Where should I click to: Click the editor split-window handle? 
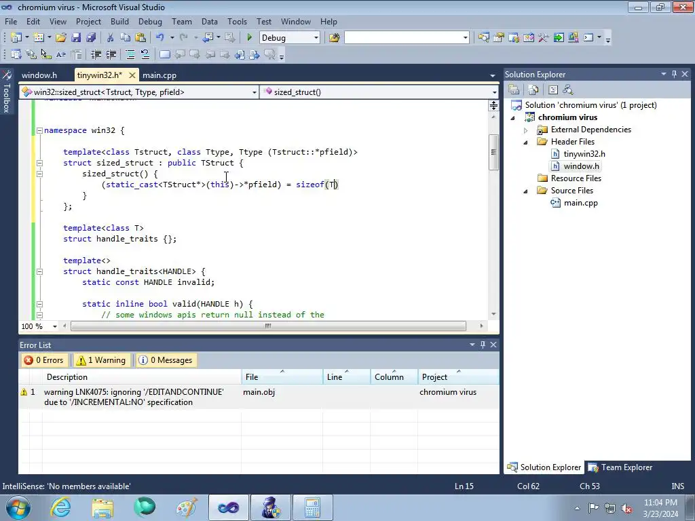pyautogui.click(x=494, y=105)
